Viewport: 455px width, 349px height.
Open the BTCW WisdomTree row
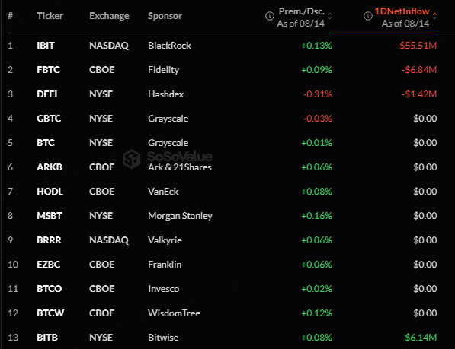tap(223, 313)
